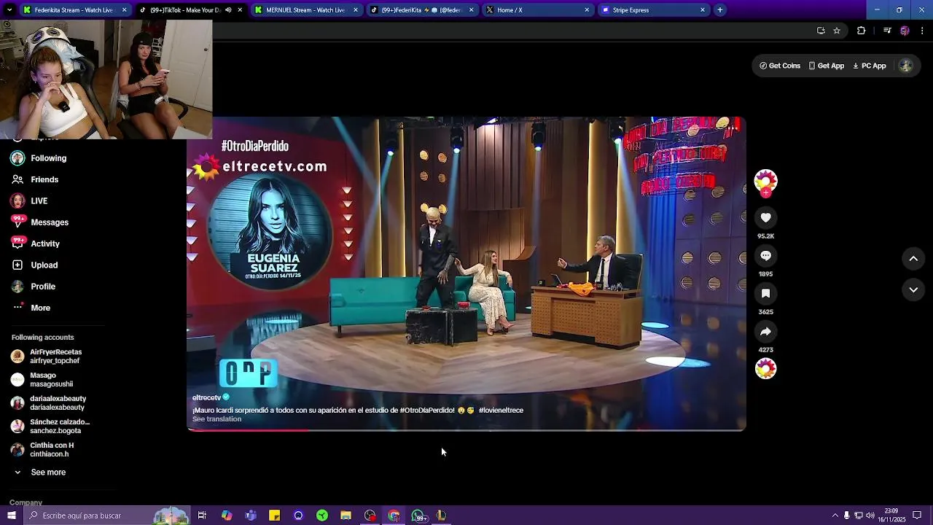Screen dimensions: 933x525
Task: Open the tab search dropdown arrow
Action: pos(9,10)
